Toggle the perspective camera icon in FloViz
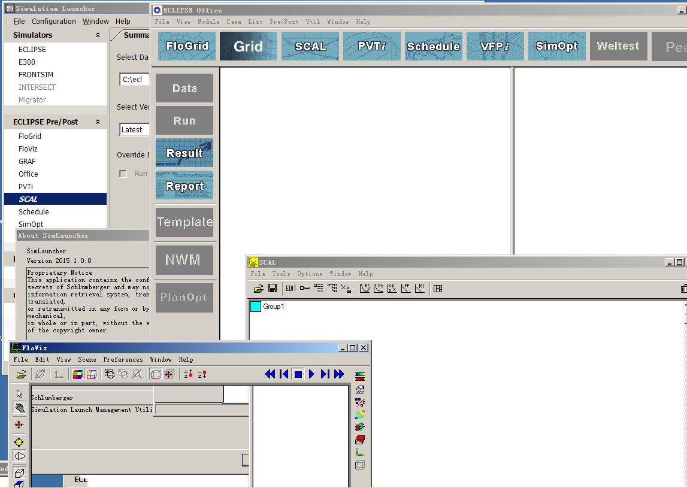 click(x=19, y=456)
